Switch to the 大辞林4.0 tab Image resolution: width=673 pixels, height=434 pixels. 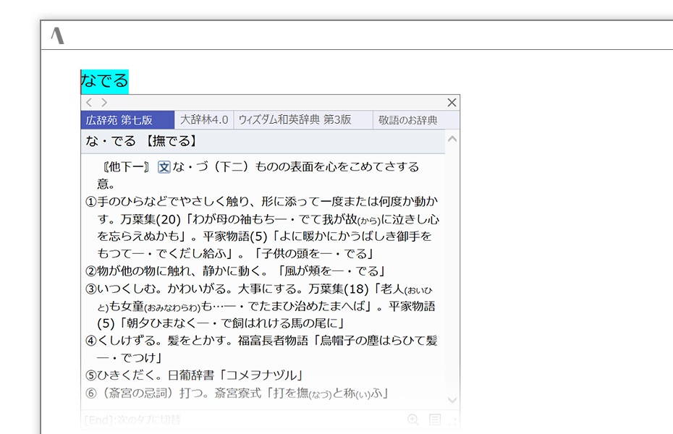tap(203, 120)
